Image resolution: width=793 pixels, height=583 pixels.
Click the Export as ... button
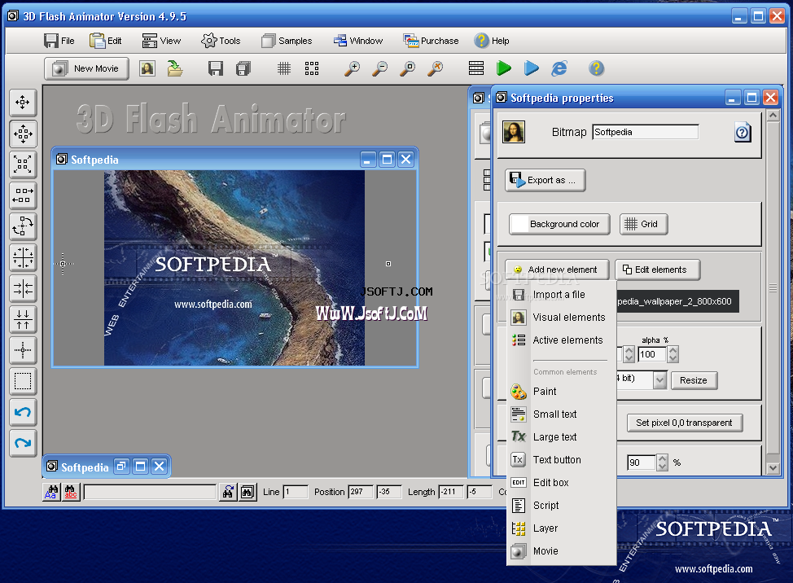(545, 181)
